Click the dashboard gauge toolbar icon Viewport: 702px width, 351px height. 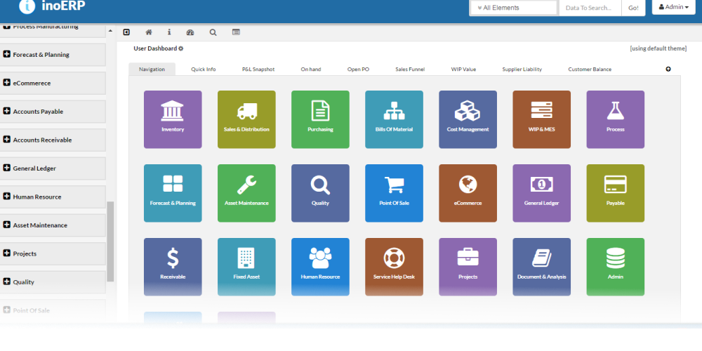click(190, 32)
